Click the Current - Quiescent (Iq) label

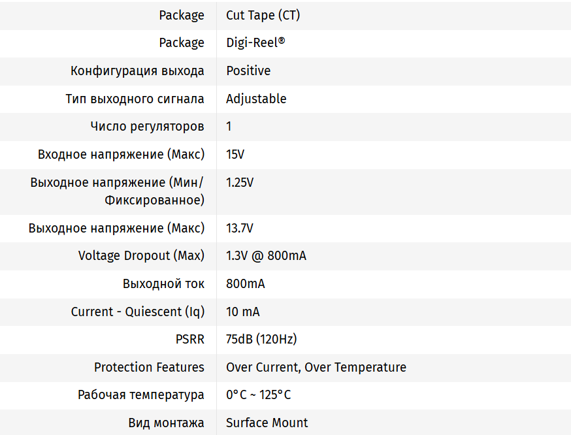(137, 312)
